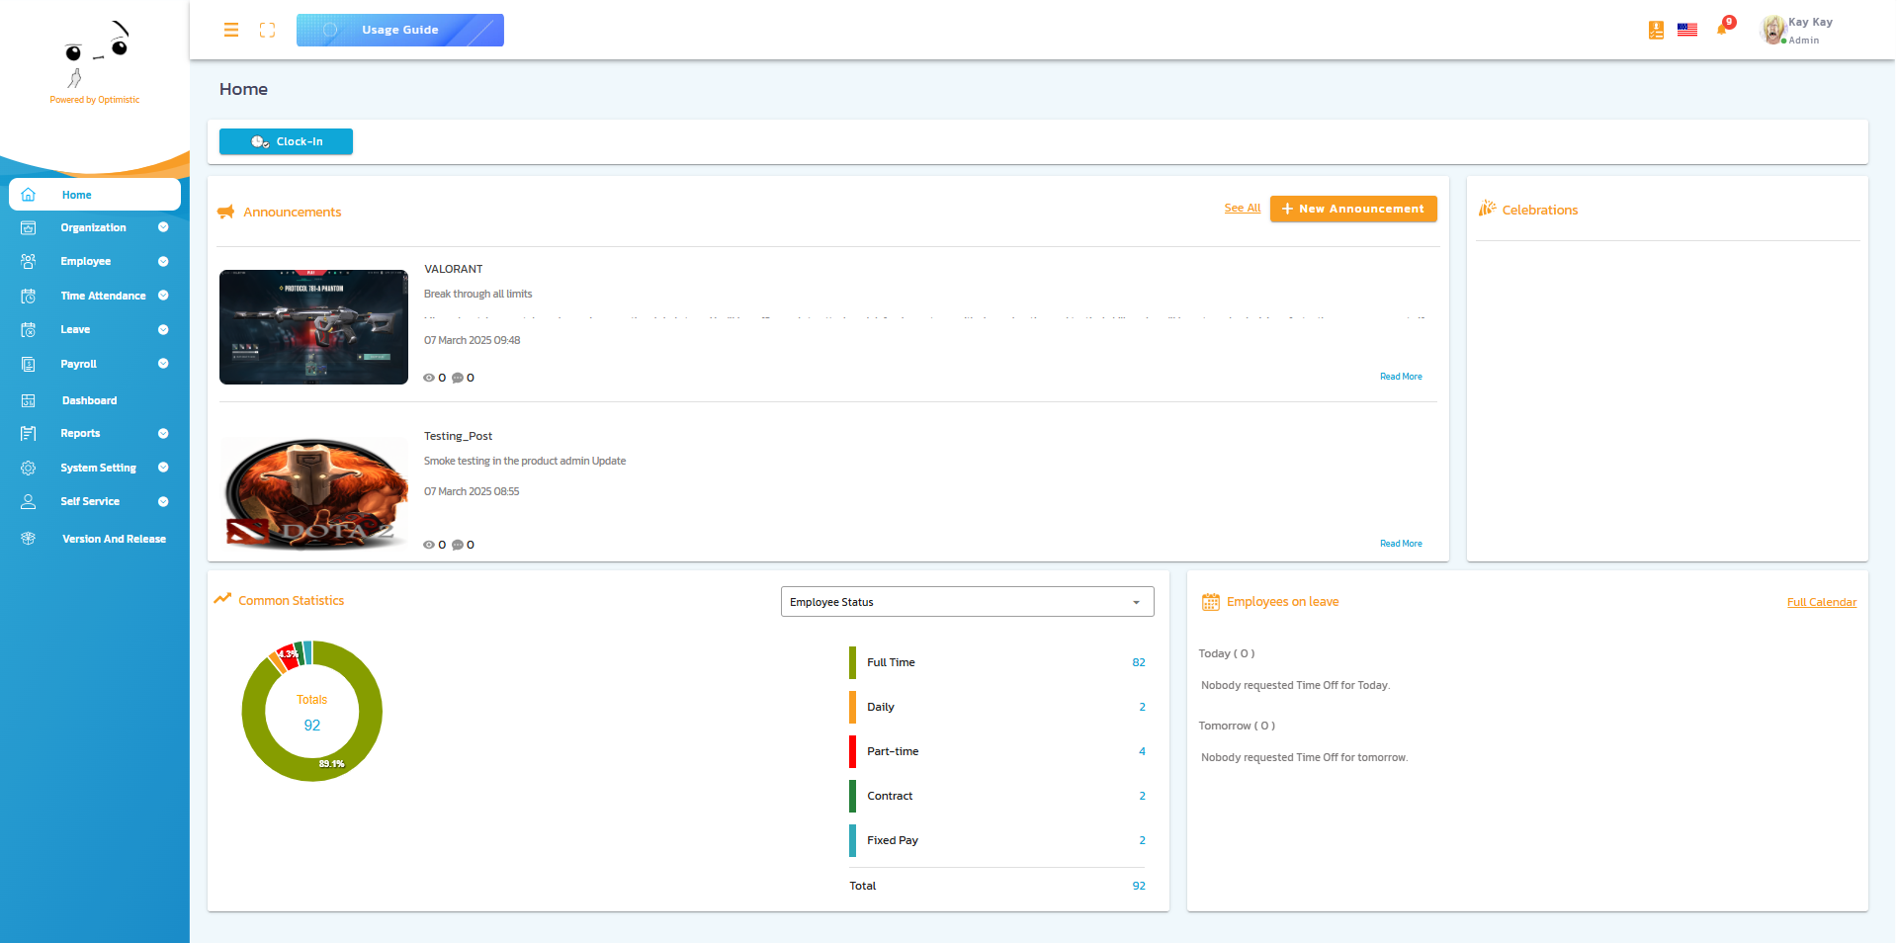Click the New Announcement button
Screen dimensions: 1897x943
pos(1352,209)
